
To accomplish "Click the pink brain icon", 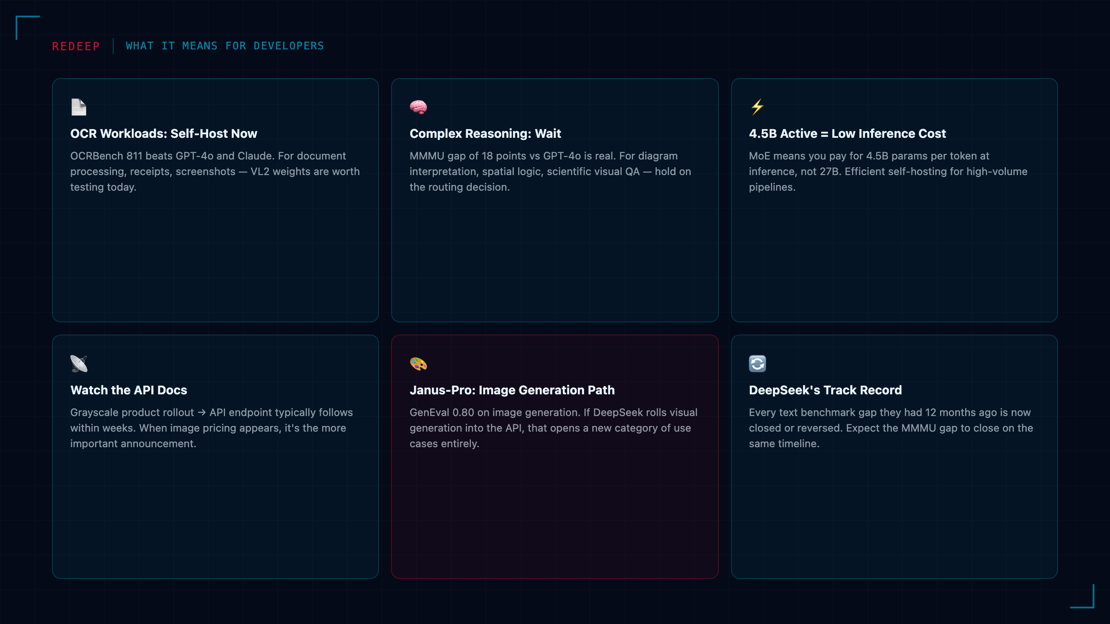I will point(418,107).
